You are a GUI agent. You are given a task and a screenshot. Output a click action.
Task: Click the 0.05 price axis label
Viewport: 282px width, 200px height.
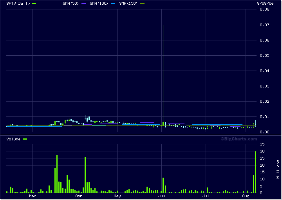pos(264,55)
